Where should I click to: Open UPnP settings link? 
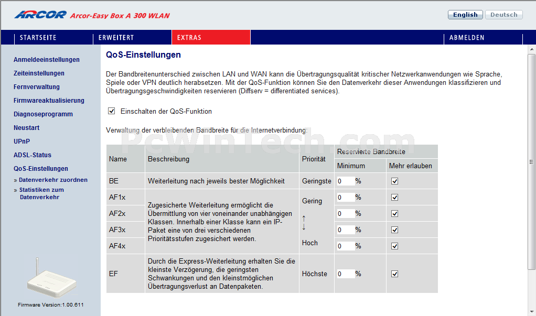click(x=22, y=141)
